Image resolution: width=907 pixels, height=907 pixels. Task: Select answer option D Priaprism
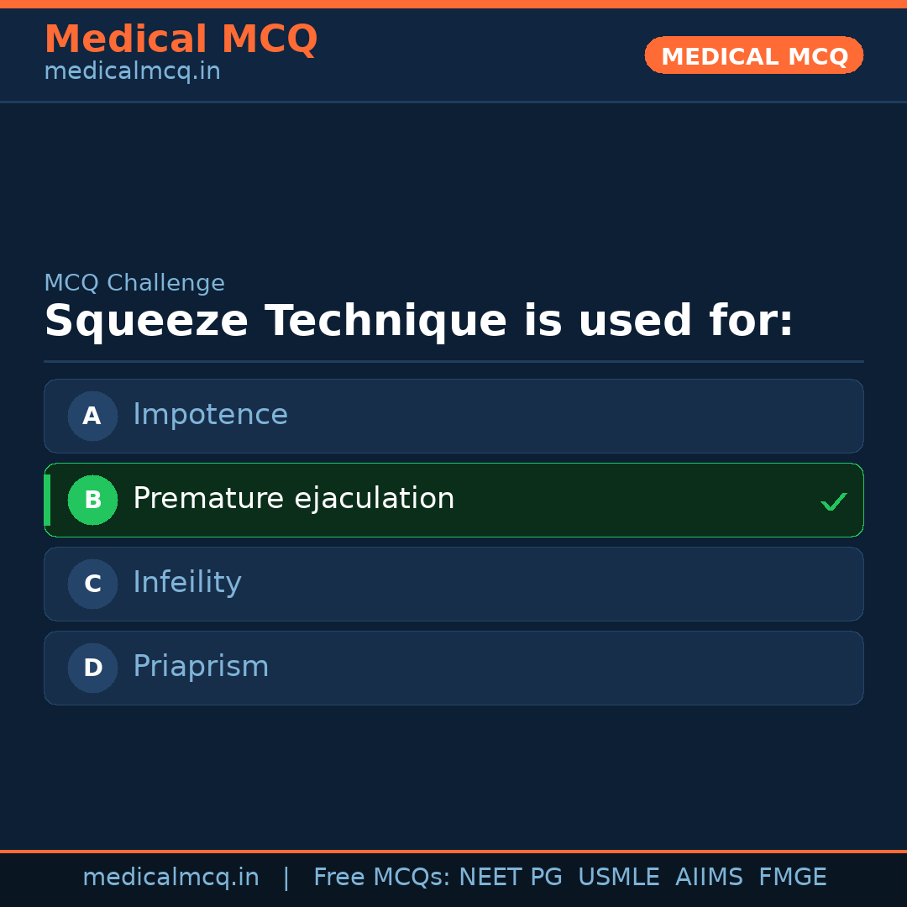pyautogui.click(x=453, y=668)
